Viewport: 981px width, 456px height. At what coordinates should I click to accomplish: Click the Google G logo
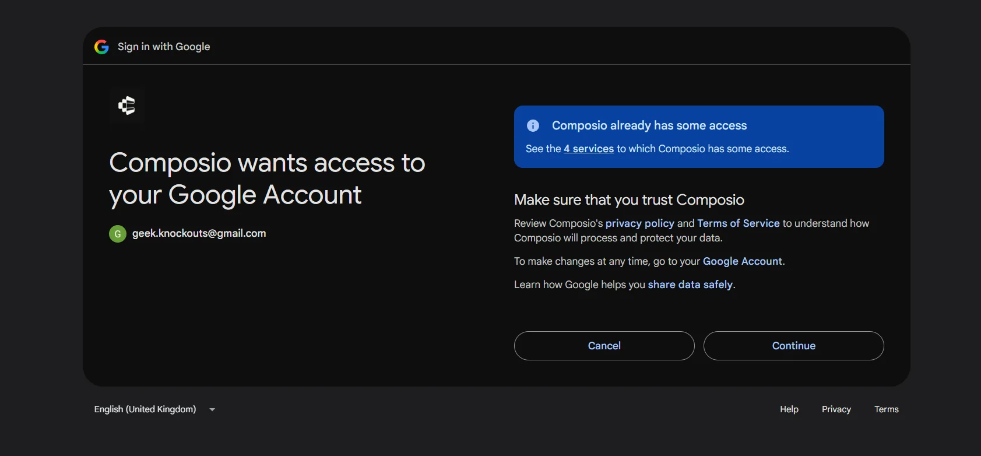pyautogui.click(x=101, y=47)
